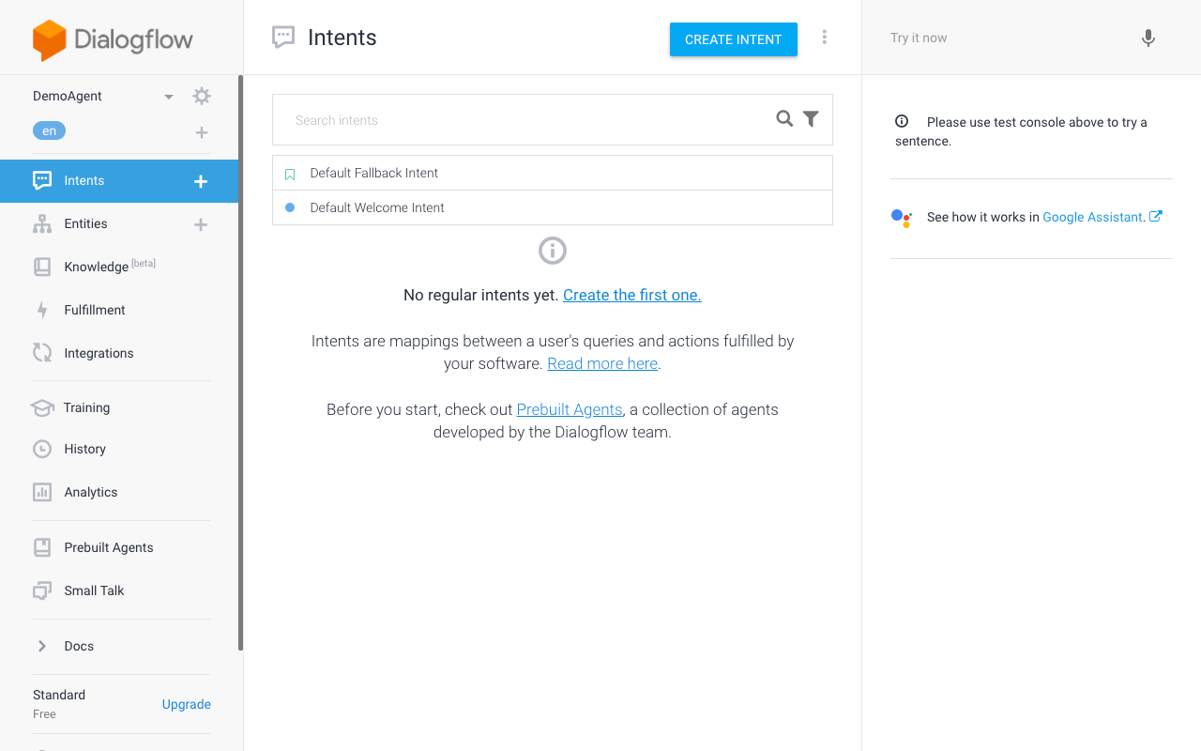Open the Default Welcome Intent
Image resolution: width=1201 pixels, height=751 pixels.
coord(377,207)
